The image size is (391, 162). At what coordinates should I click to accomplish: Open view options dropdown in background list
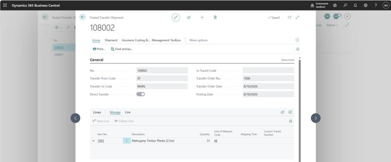pyautogui.click(x=58, y=28)
